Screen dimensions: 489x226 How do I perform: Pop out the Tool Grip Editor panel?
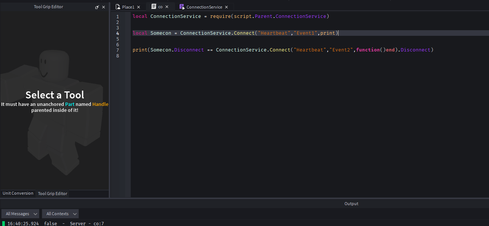tap(97, 7)
